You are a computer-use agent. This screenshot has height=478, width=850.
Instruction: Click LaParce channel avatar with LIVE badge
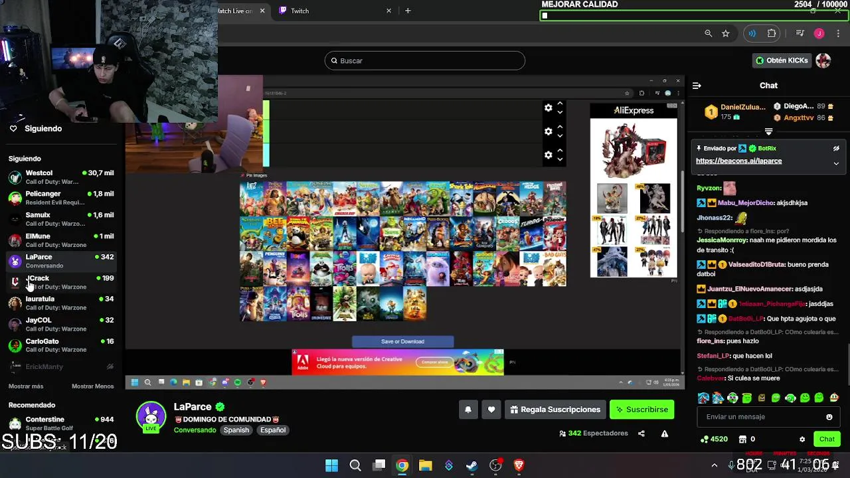point(151,417)
